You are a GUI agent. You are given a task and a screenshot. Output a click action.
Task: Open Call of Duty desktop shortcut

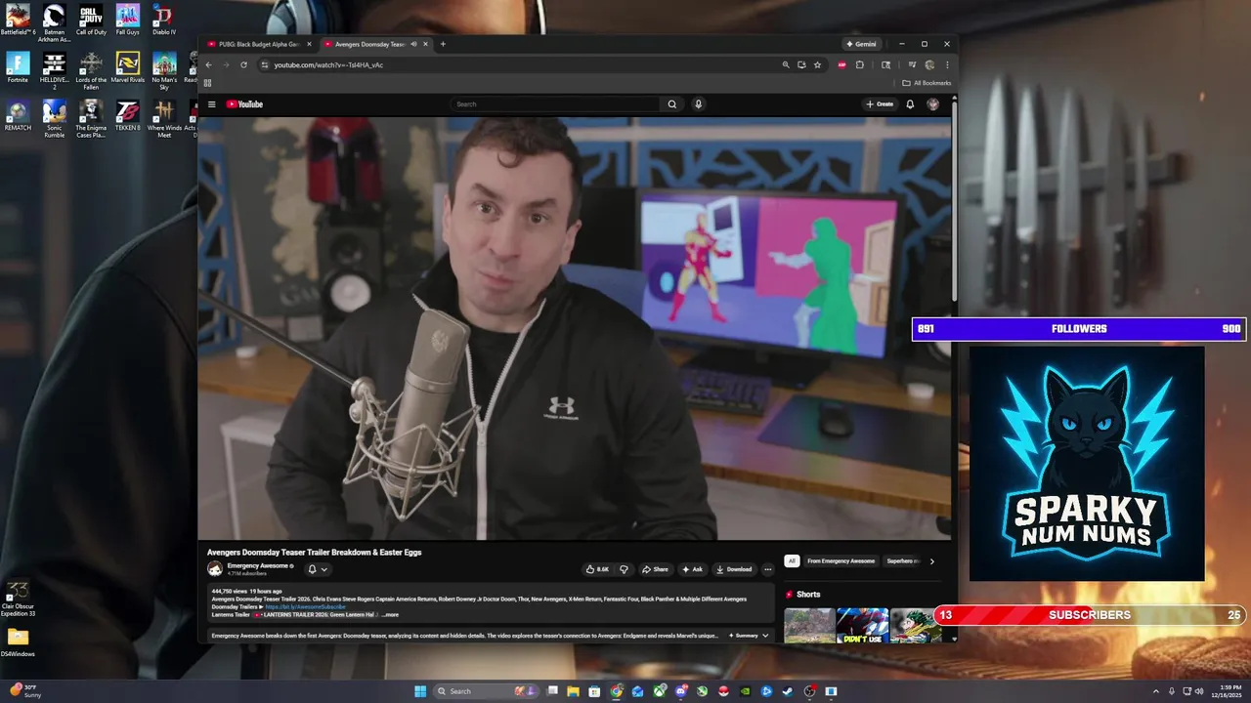(x=91, y=21)
